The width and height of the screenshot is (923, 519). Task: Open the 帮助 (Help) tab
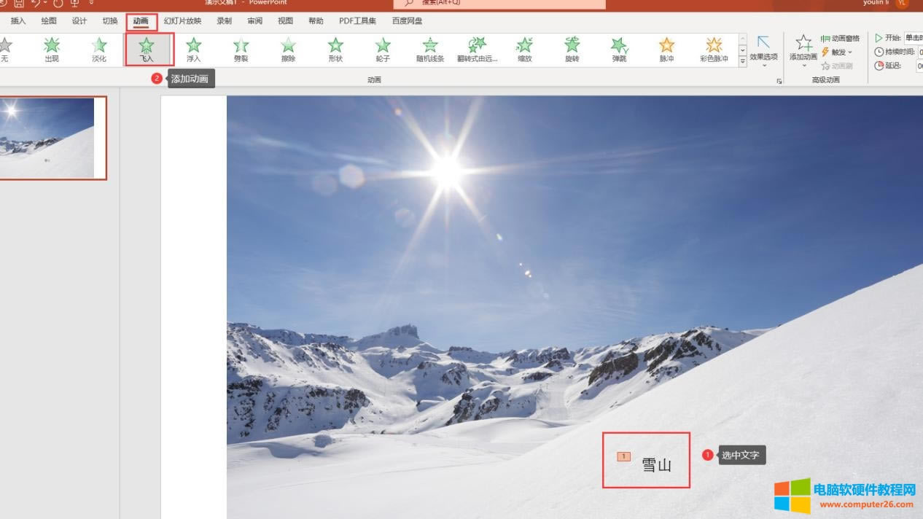316,21
